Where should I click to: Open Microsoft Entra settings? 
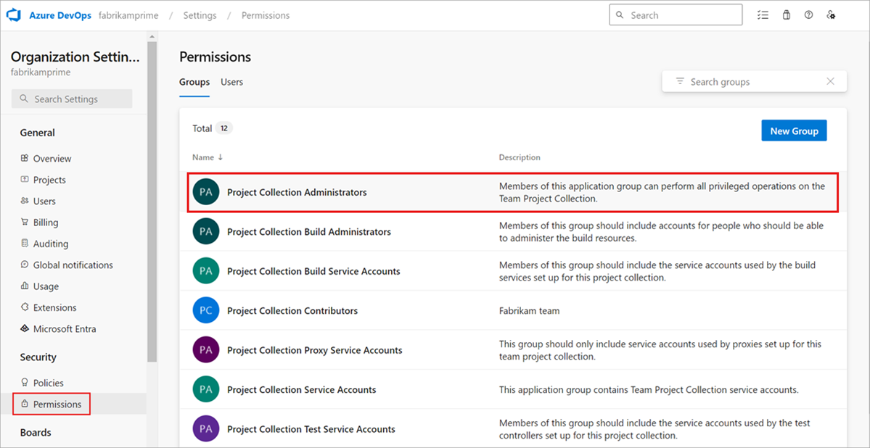pyautogui.click(x=65, y=329)
